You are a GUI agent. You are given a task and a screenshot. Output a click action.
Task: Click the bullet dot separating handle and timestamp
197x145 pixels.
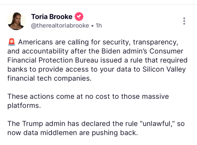93,26
